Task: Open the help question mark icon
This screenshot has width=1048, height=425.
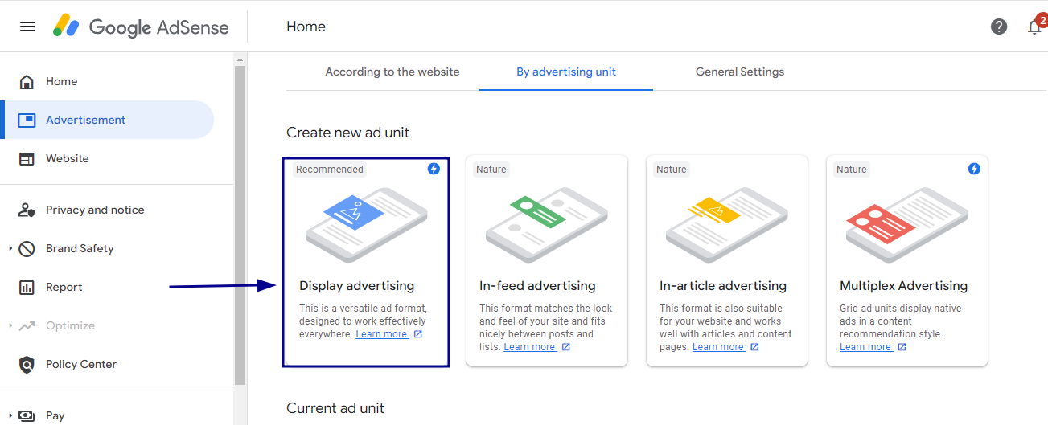Action: [999, 27]
